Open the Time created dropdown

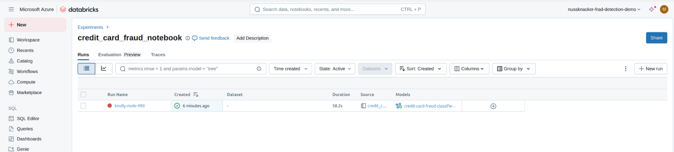click(290, 69)
